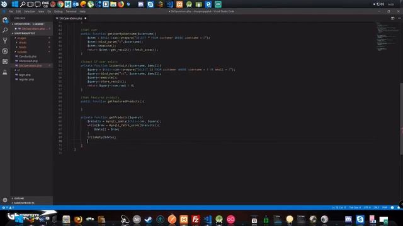
Task: Click the ENG GB language indicator
Action: coord(45,4)
